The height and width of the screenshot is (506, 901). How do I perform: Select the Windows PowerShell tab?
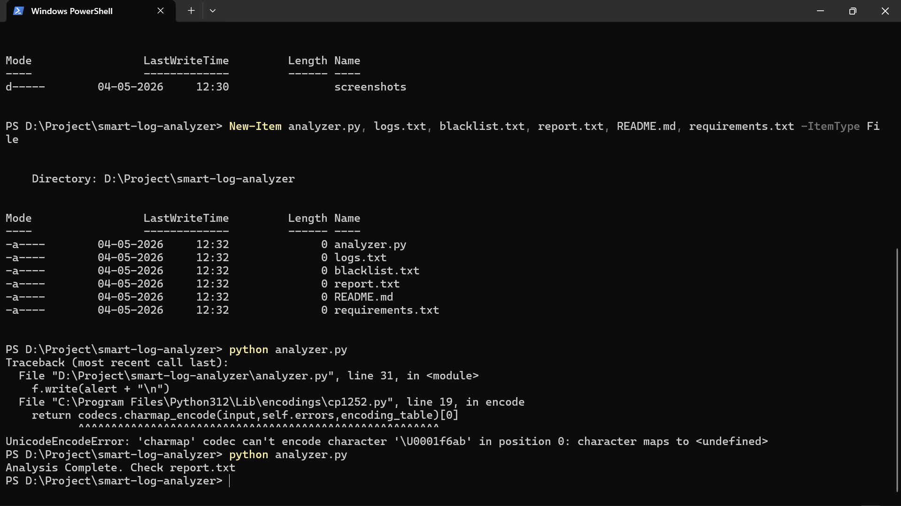pos(91,11)
